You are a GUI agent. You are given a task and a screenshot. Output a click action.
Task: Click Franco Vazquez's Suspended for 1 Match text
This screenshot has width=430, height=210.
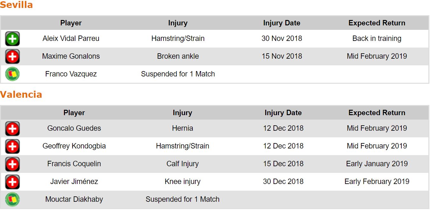178,74
